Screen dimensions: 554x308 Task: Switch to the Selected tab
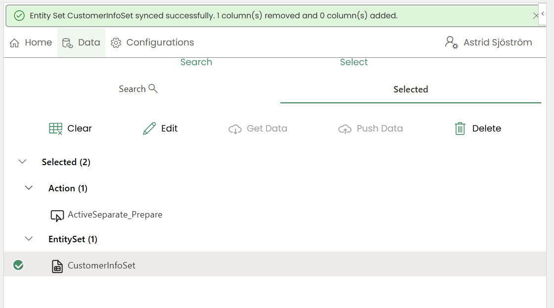411,89
